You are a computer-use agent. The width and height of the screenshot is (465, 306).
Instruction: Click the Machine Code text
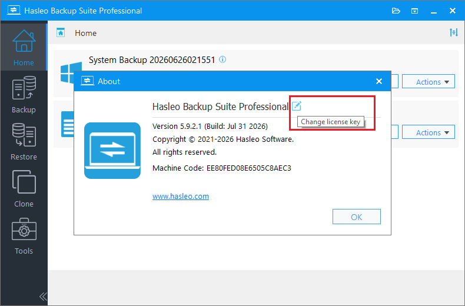coord(222,168)
